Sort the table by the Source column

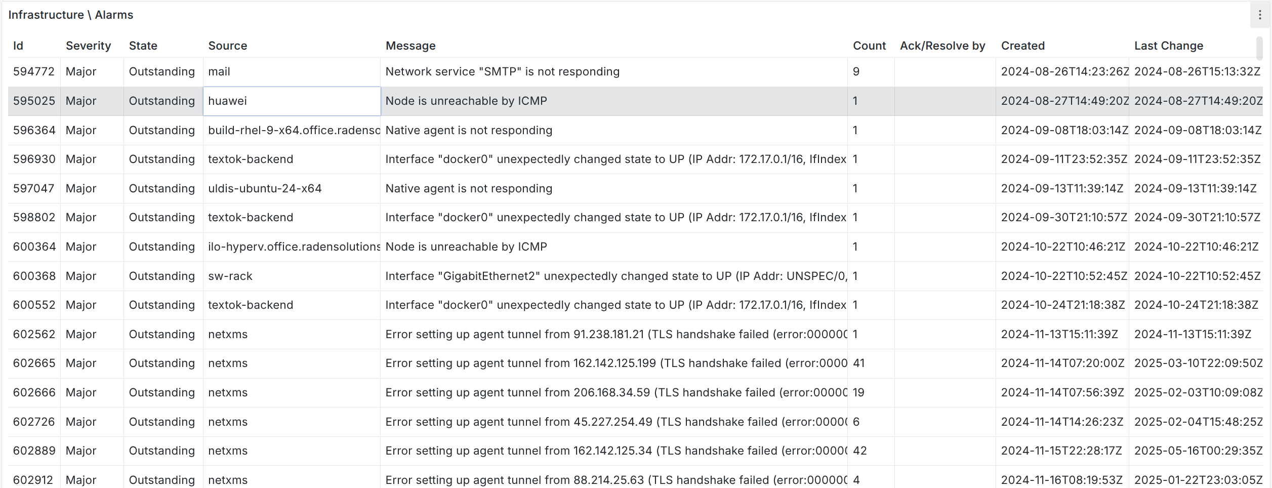tap(227, 46)
